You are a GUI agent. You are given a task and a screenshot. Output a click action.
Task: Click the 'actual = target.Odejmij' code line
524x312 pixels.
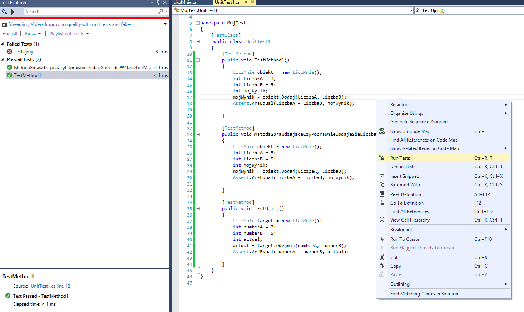click(290, 246)
